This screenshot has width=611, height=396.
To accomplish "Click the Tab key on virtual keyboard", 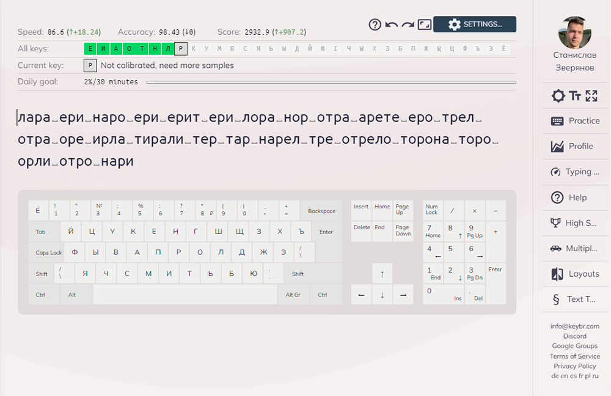I will point(44,232).
